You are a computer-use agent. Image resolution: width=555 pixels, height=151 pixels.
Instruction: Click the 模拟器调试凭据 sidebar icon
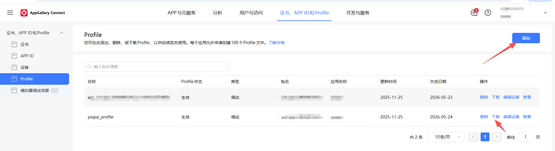coord(14,90)
